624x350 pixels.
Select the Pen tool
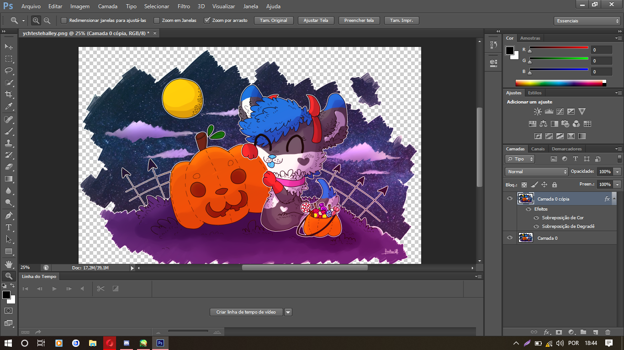pos(8,215)
